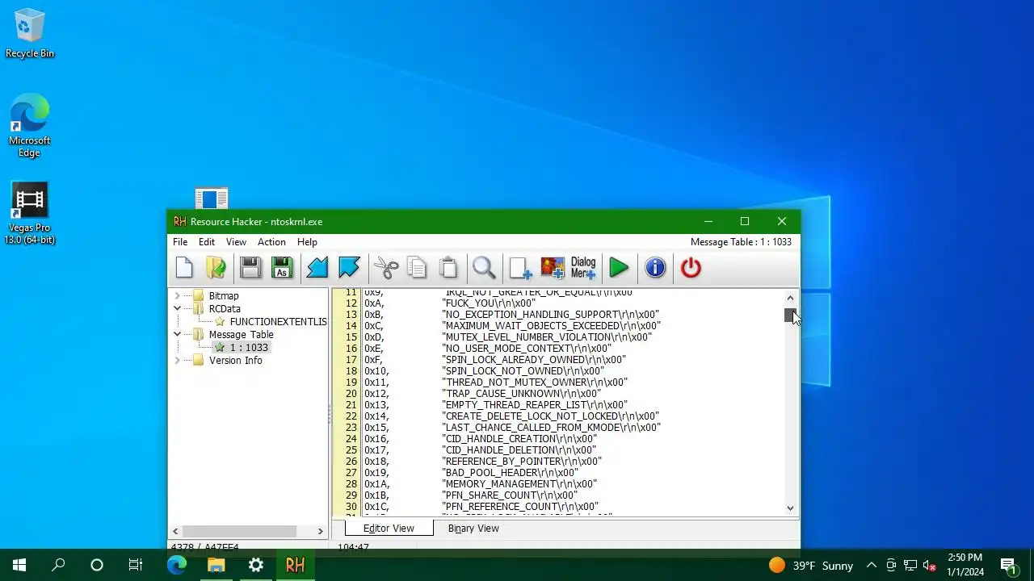Click the "PFN_SHARE_COUNT" line in editor
The height and width of the screenshot is (581, 1034).
point(510,495)
